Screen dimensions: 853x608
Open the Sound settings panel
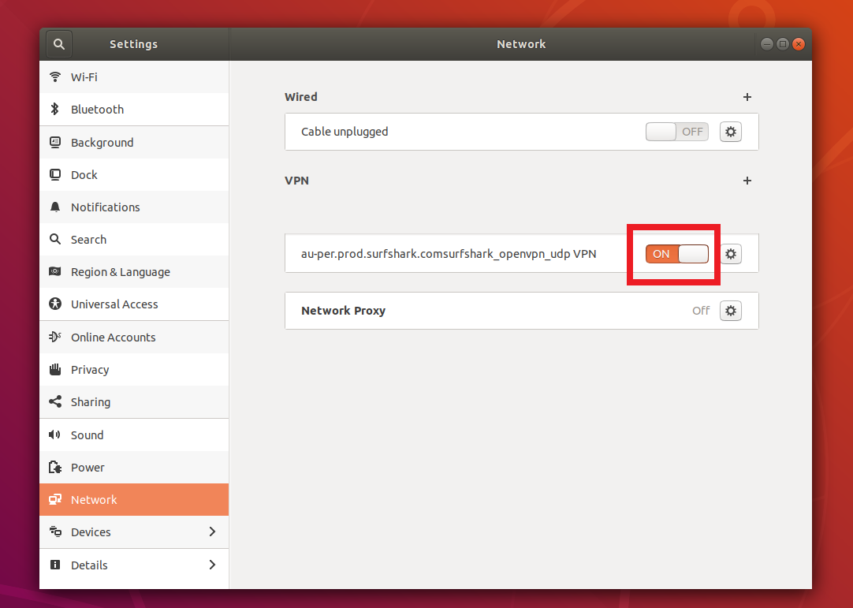click(x=87, y=435)
